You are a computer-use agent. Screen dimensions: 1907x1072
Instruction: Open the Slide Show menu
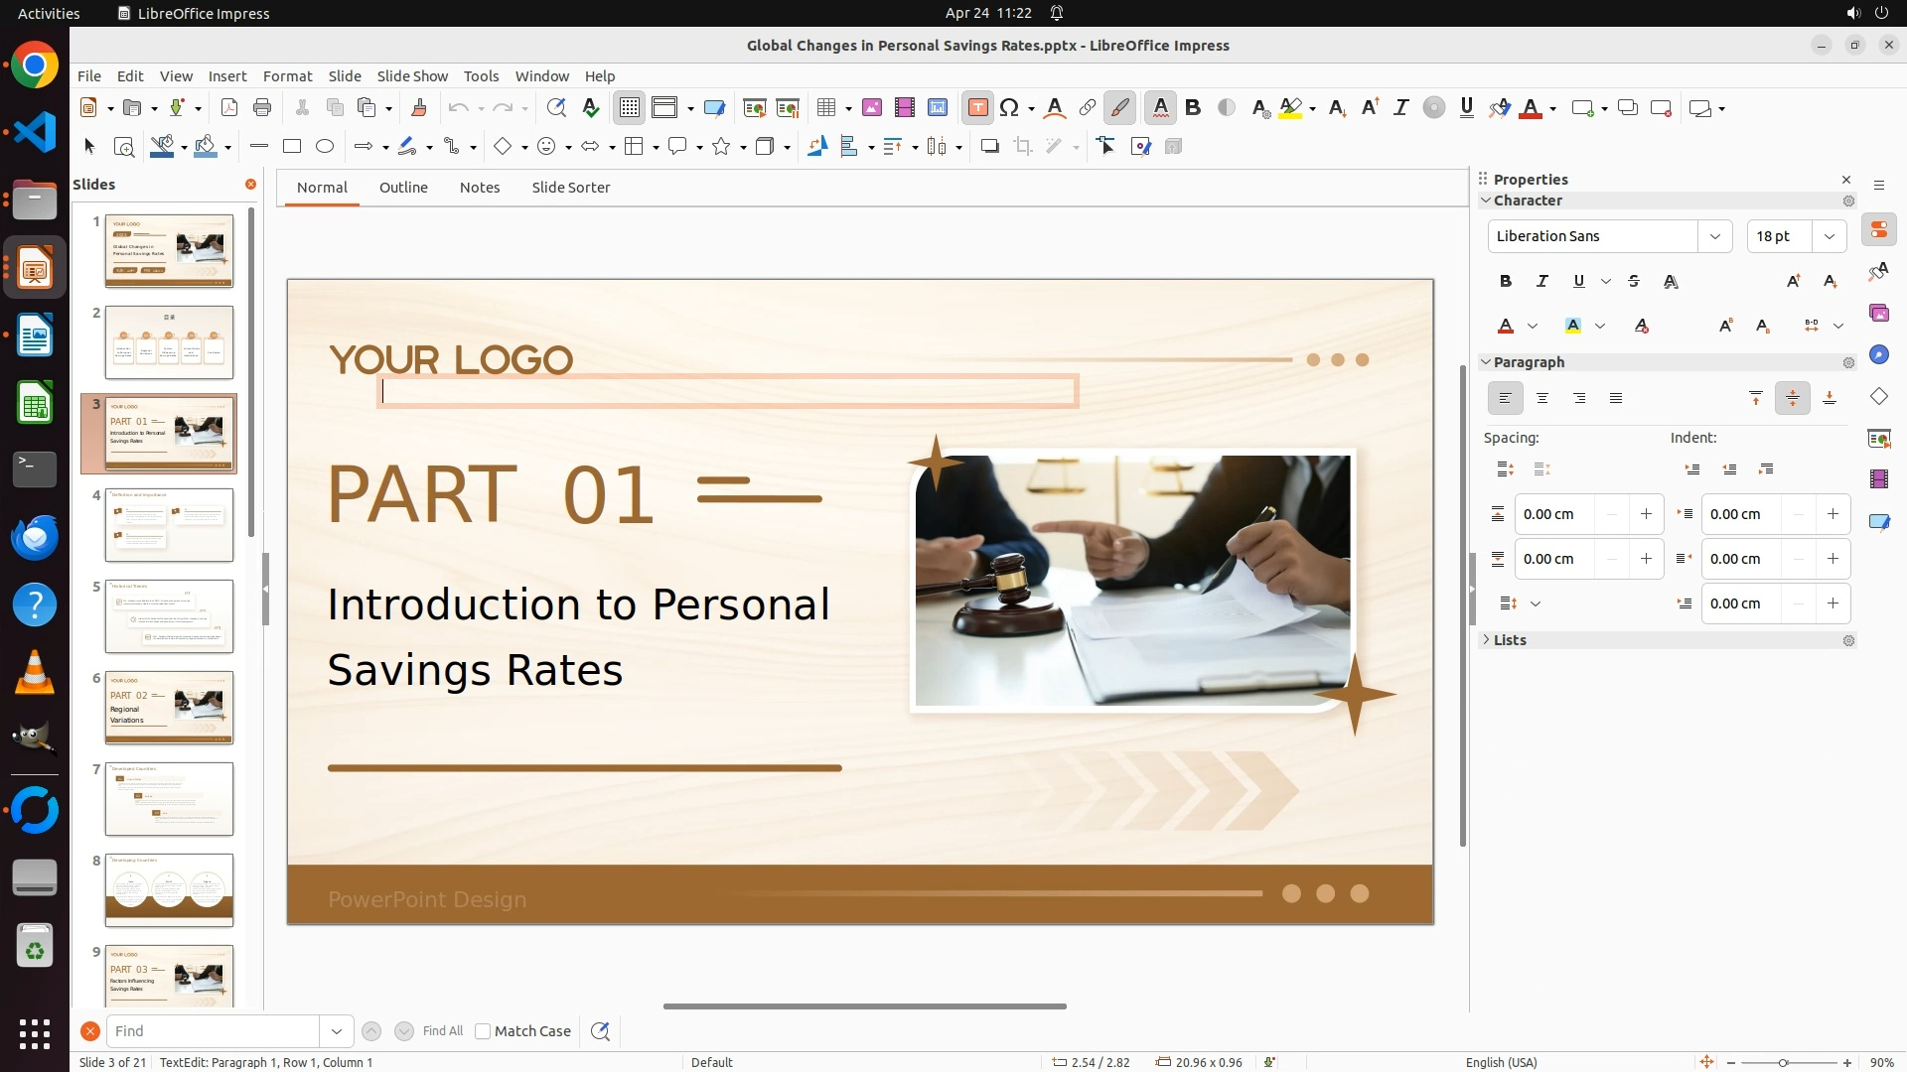point(412,76)
